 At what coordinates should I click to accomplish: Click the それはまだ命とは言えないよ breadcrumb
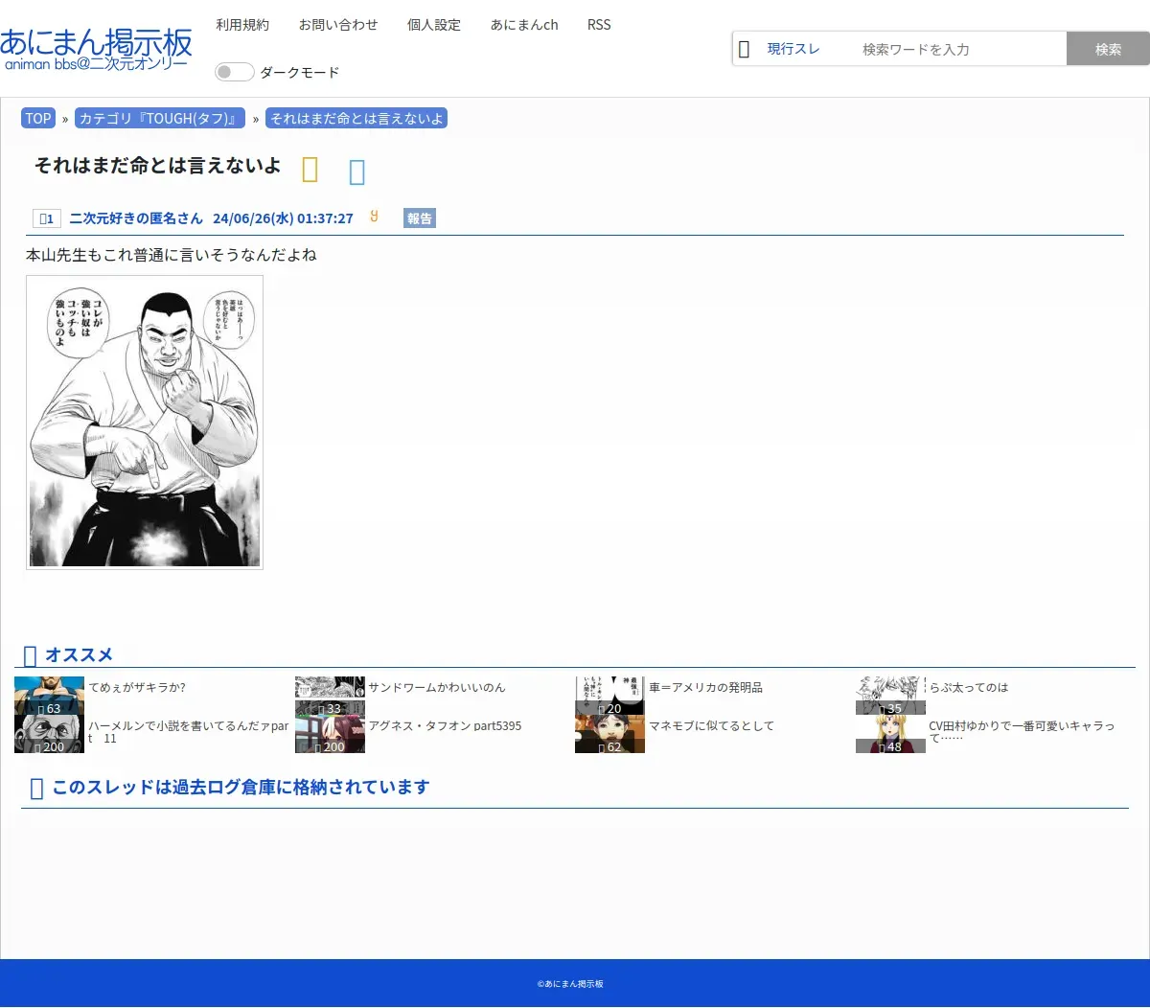(356, 119)
